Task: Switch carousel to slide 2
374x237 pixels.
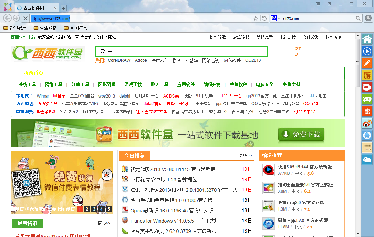Action: coord(87,209)
